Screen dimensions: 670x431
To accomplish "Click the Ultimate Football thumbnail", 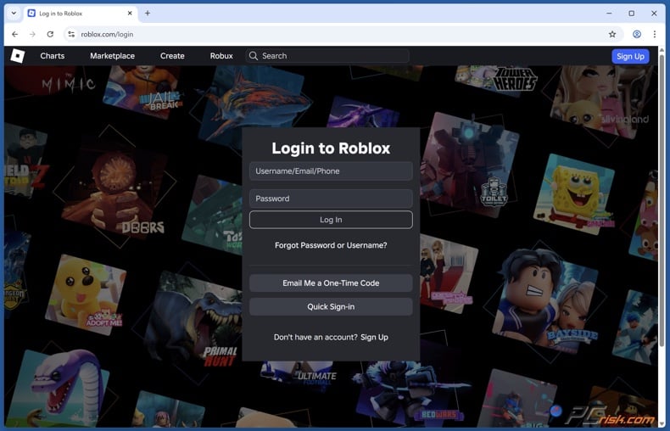I will 299,375.
